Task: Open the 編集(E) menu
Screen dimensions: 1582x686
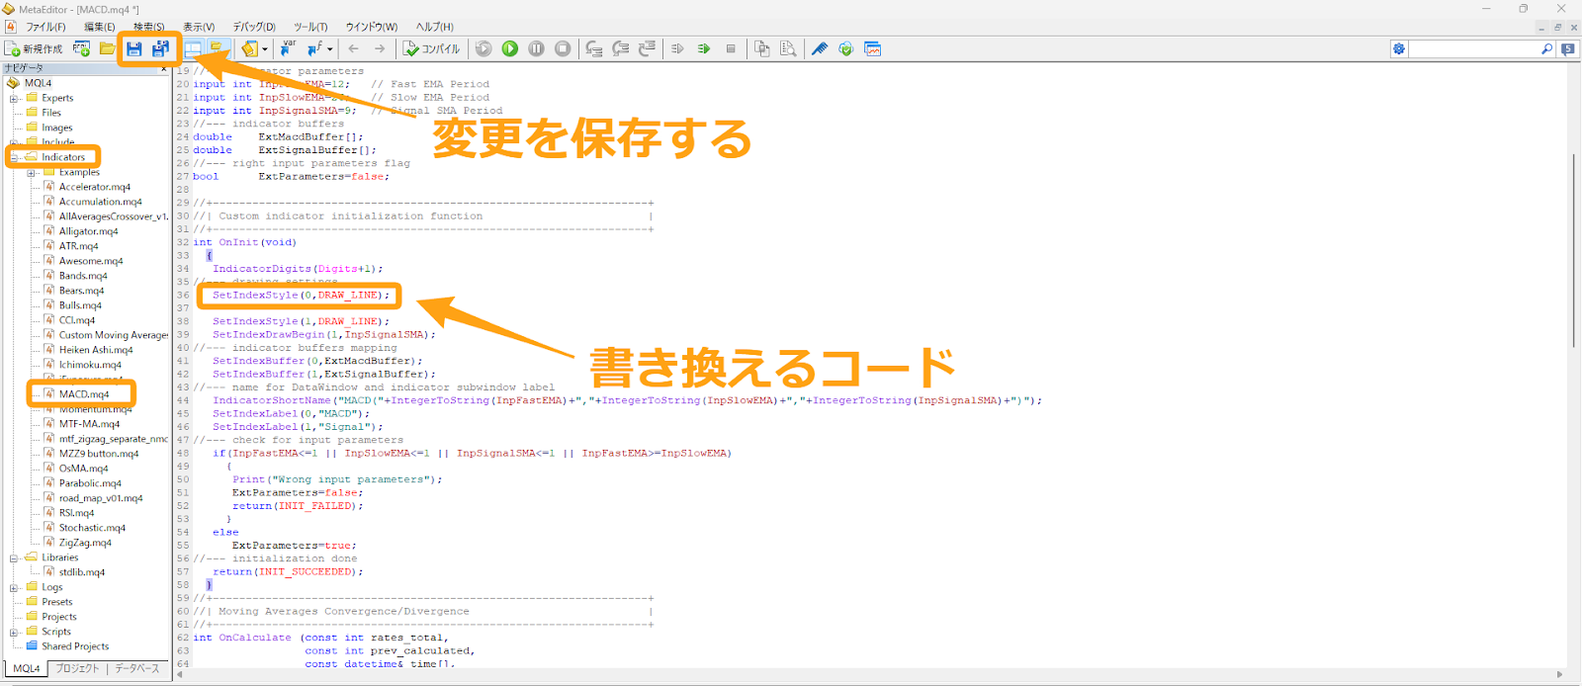Action: point(99,27)
